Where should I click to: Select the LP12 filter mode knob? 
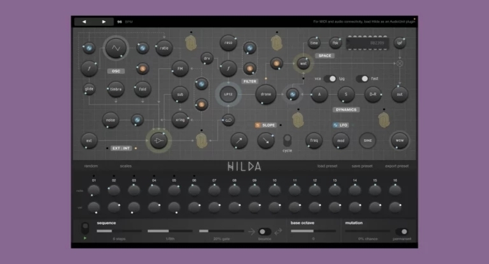pos(228,94)
